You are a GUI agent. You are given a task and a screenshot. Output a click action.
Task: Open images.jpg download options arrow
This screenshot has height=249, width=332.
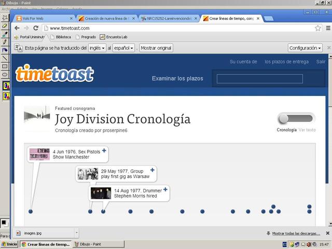point(76,233)
